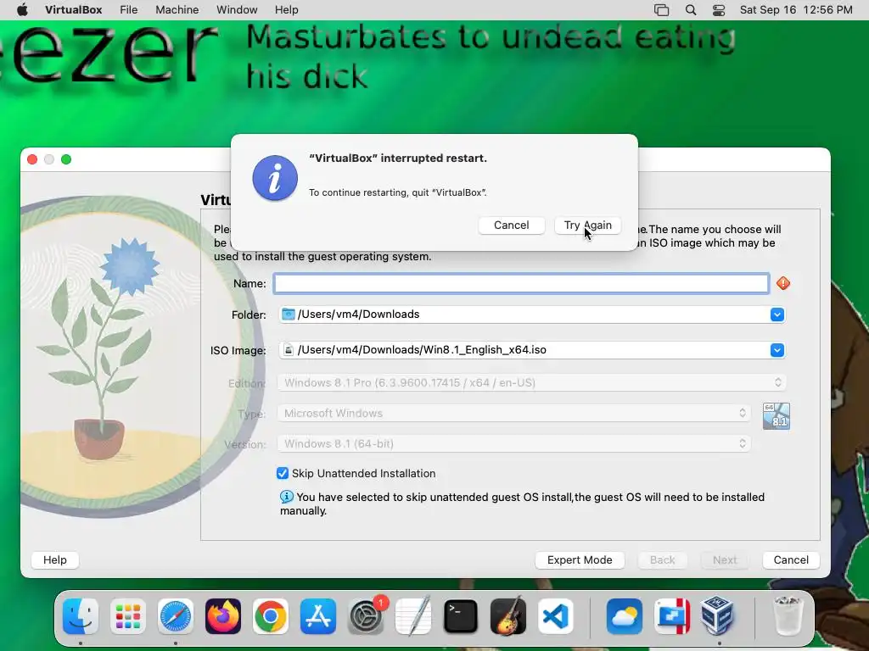Open the Machine menu
869x651 pixels.
[177, 9]
